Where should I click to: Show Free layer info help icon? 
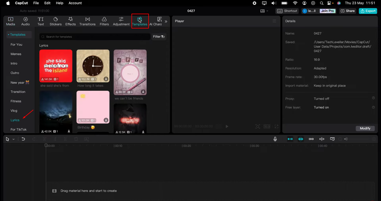click(x=373, y=107)
